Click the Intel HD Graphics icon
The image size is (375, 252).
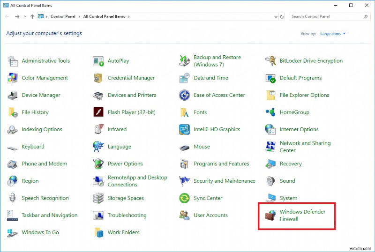[184, 129]
